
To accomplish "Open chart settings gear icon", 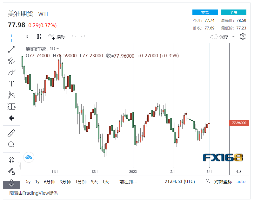I will [243, 36].
